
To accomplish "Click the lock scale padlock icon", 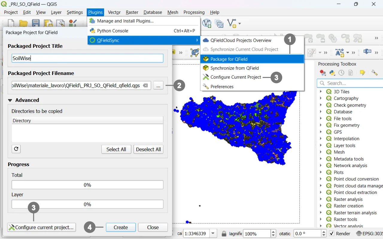I will [224, 233].
